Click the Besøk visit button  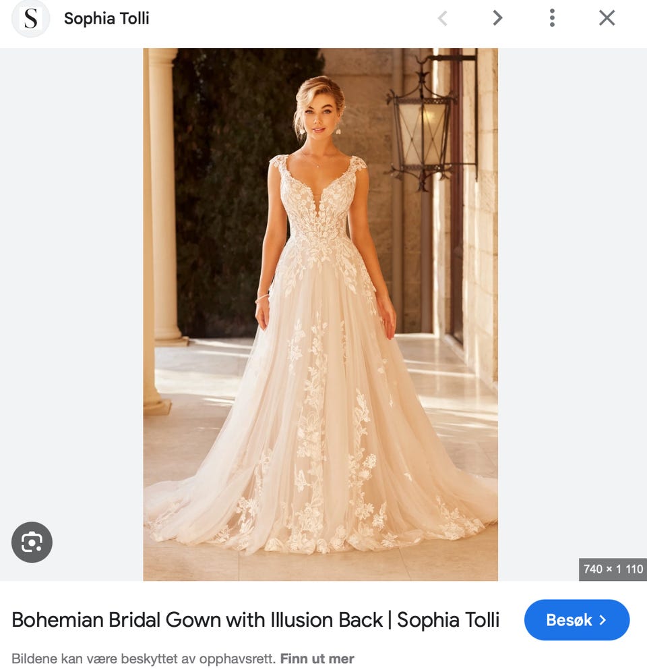tap(577, 620)
